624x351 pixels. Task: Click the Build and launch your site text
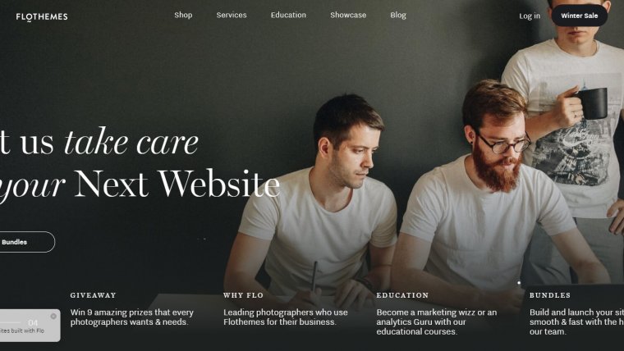[576, 322]
